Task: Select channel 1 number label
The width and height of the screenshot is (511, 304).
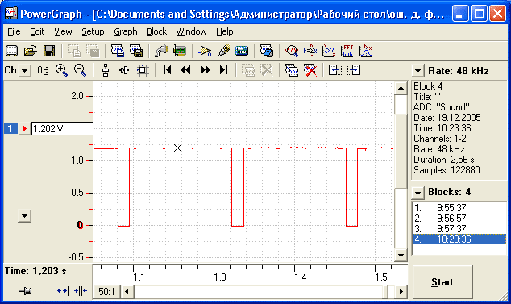Action: [10, 128]
